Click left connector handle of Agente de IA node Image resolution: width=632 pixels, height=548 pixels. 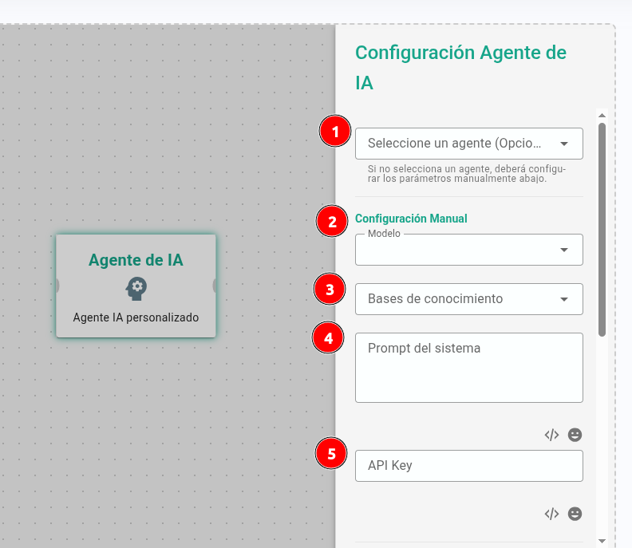pyautogui.click(x=57, y=286)
